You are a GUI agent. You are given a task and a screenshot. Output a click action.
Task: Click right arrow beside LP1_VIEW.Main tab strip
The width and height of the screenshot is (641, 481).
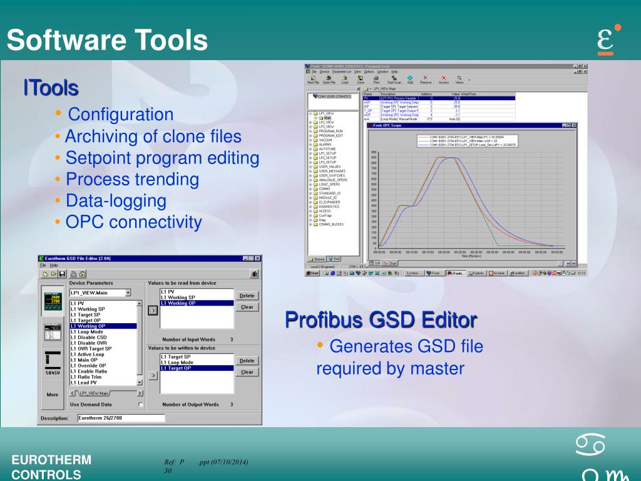(140, 393)
